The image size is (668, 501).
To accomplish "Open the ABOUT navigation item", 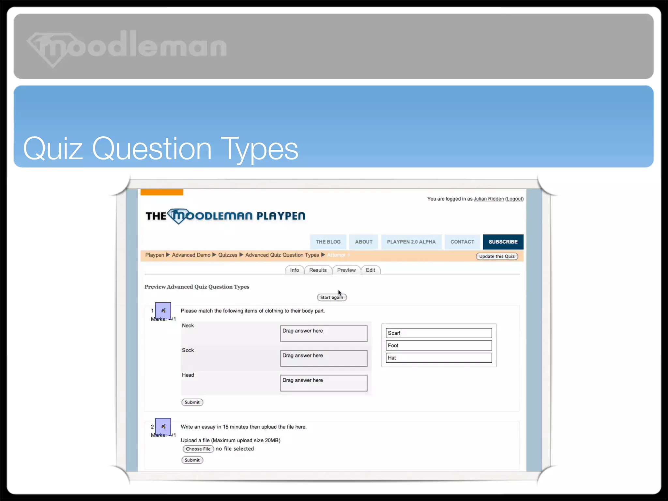I will point(364,242).
